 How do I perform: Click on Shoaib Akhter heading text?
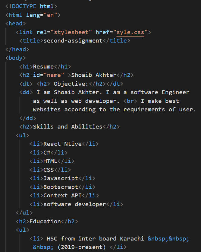tap(94, 75)
